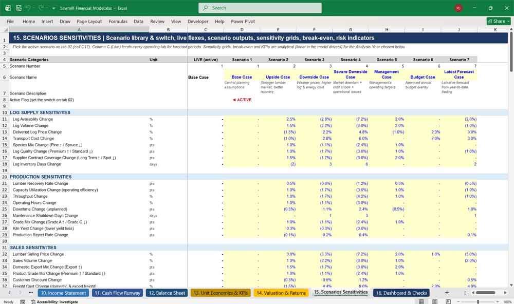Click the scroll down arrow of vertical scrollbar
This screenshot has height=304, width=514.
point(511,286)
